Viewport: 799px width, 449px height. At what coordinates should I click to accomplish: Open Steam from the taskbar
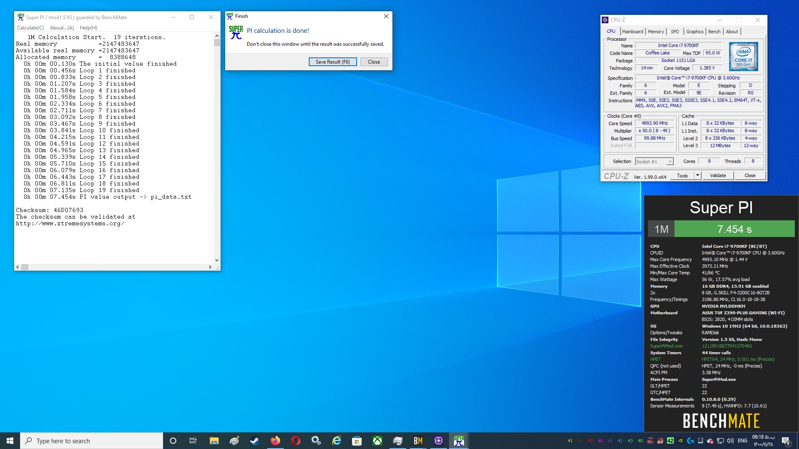click(255, 441)
